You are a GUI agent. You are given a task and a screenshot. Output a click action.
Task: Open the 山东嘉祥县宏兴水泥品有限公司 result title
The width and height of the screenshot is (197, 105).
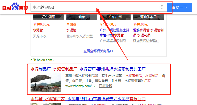(x=88, y=99)
